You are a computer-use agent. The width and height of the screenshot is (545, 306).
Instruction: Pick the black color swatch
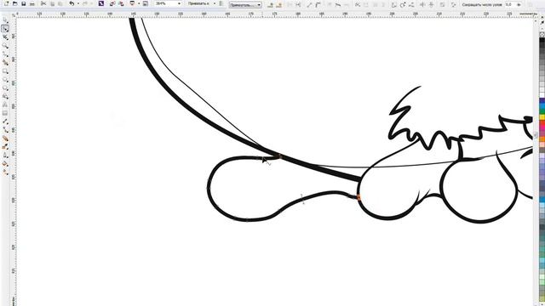(542, 40)
